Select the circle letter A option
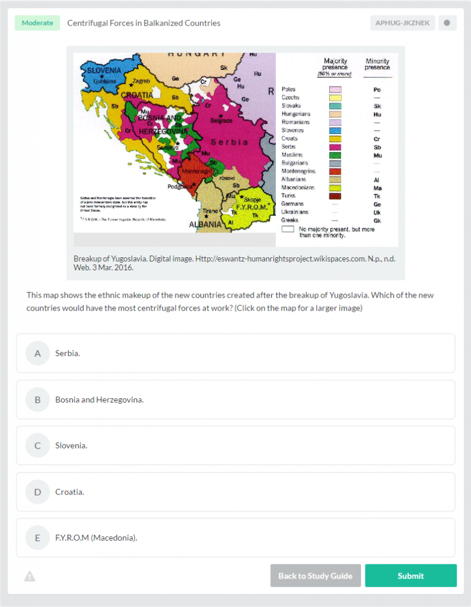The width and height of the screenshot is (471, 607). click(37, 353)
